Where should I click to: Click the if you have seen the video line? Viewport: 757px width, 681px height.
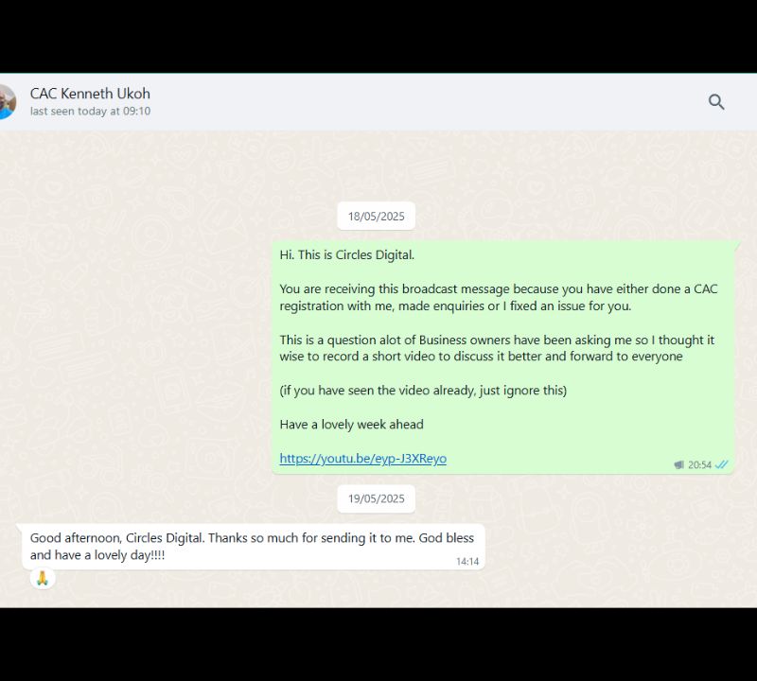423,390
